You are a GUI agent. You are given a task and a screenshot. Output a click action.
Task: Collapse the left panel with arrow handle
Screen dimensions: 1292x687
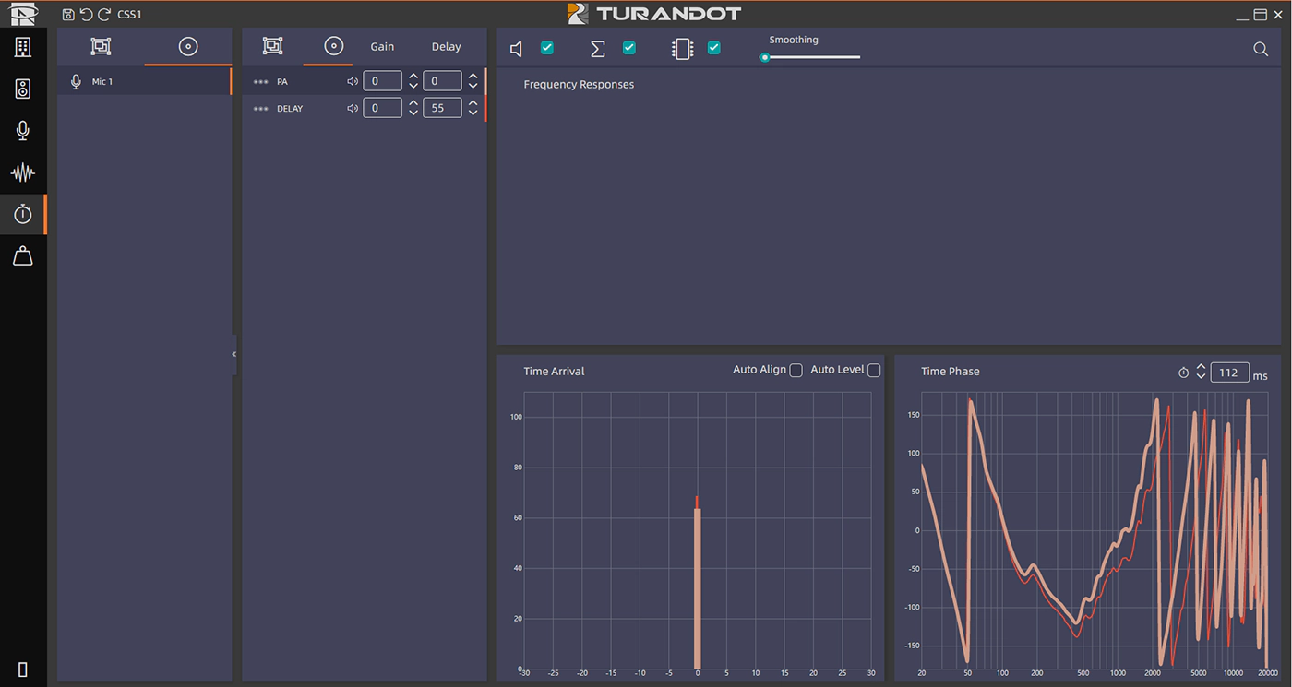click(233, 354)
